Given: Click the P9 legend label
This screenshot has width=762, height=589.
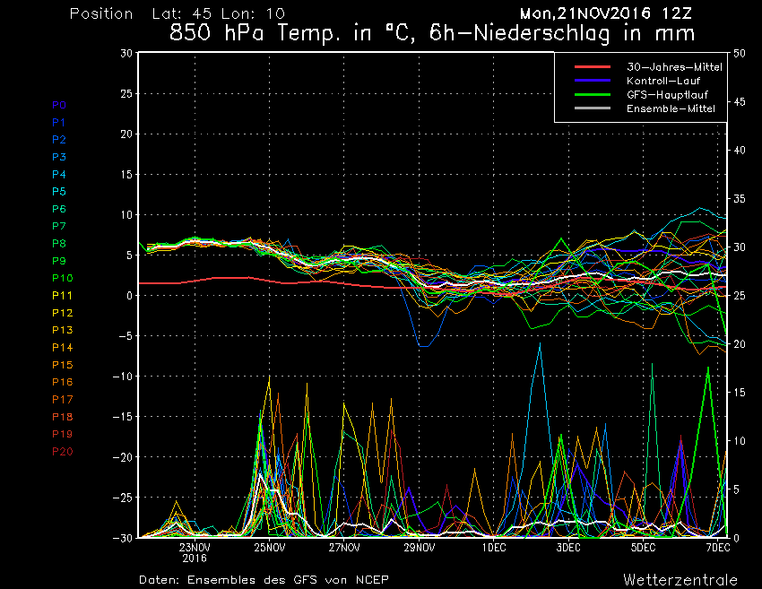Looking at the screenshot, I should [59, 261].
